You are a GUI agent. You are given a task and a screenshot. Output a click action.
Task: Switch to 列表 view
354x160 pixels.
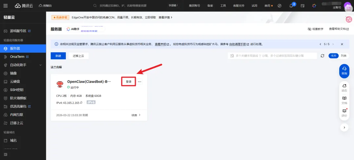click(x=344, y=56)
